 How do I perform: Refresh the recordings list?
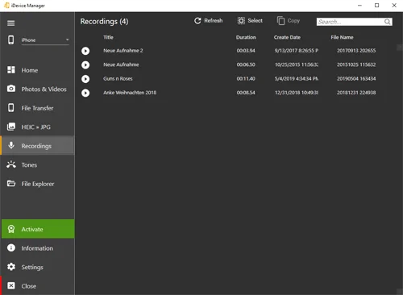coord(209,21)
